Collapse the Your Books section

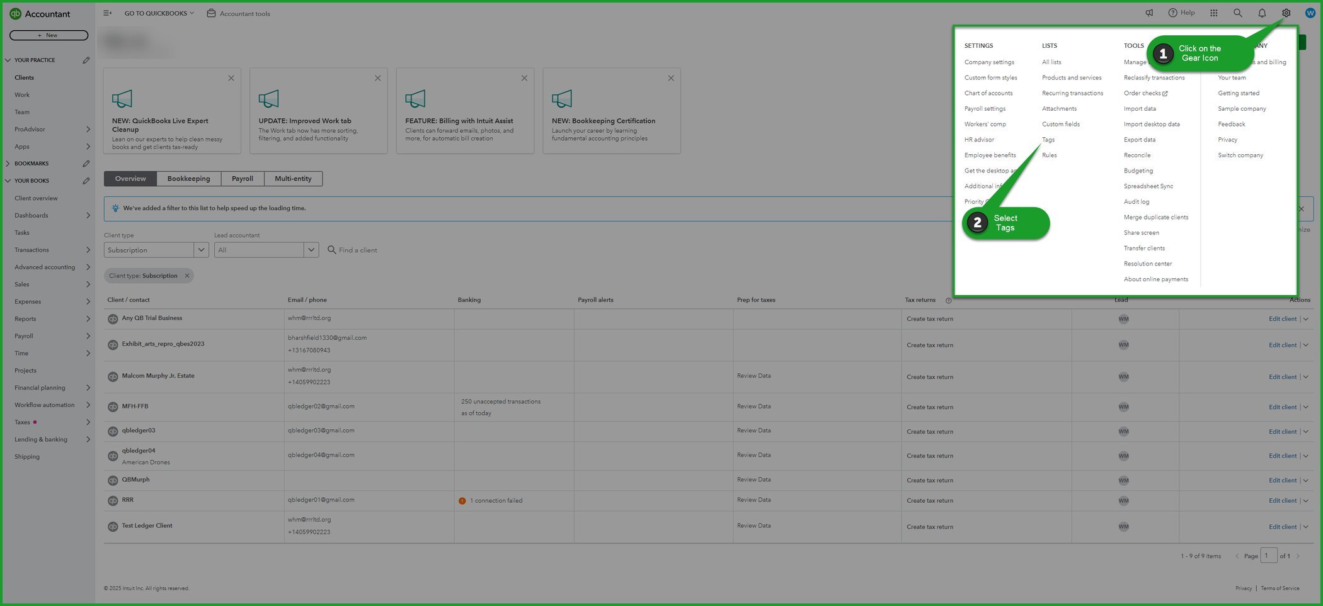[x=8, y=181]
